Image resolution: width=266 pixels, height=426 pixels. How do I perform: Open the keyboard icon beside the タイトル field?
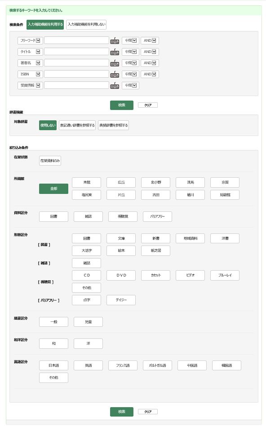115,52
